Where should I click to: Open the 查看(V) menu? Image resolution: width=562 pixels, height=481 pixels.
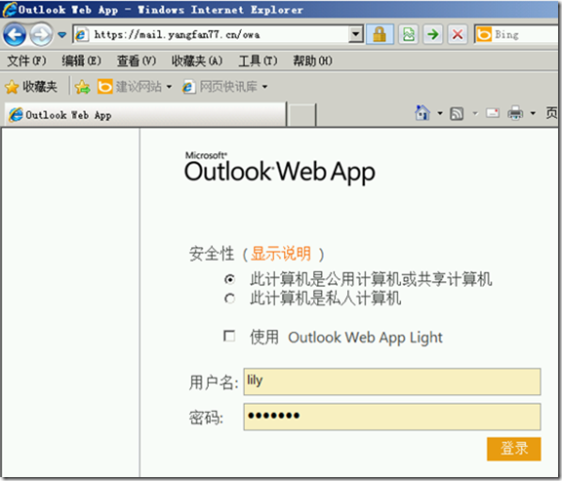137,60
